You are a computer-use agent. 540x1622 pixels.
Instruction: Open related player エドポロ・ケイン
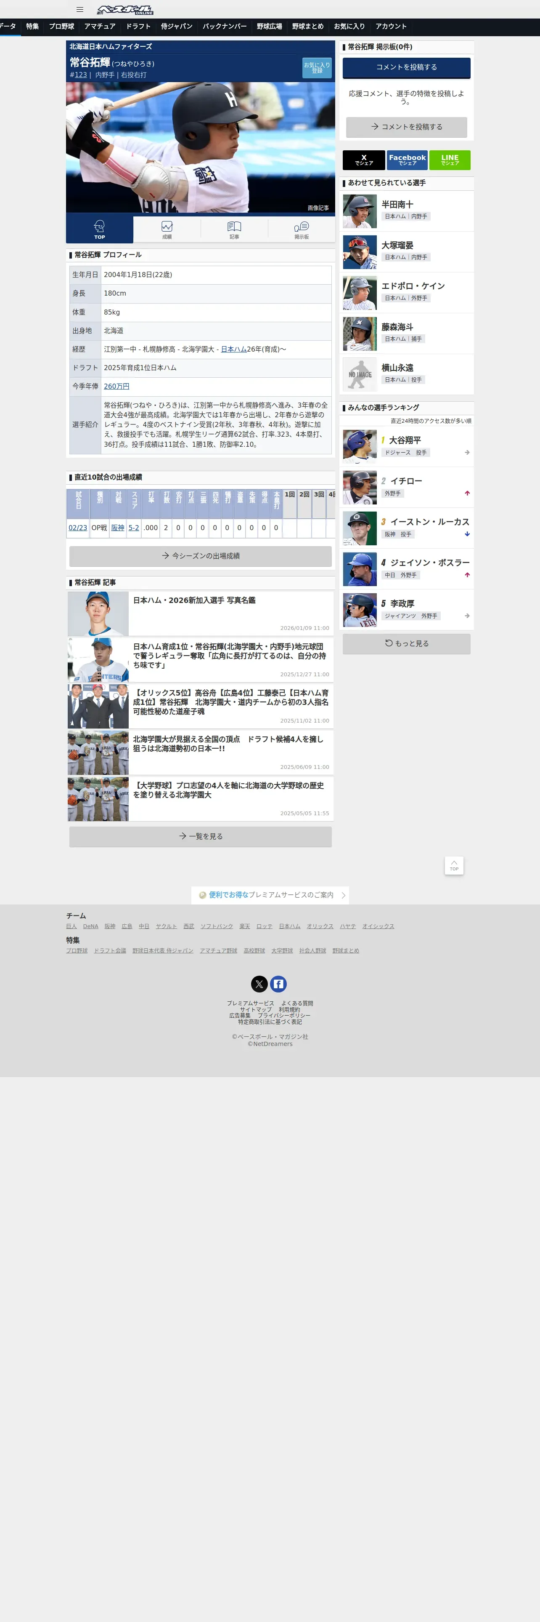click(406, 293)
